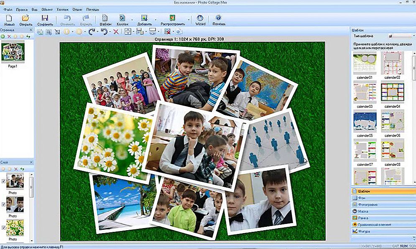Open the Коллаж menu in the menu bar
The height and width of the screenshot is (249, 416).
63,9
